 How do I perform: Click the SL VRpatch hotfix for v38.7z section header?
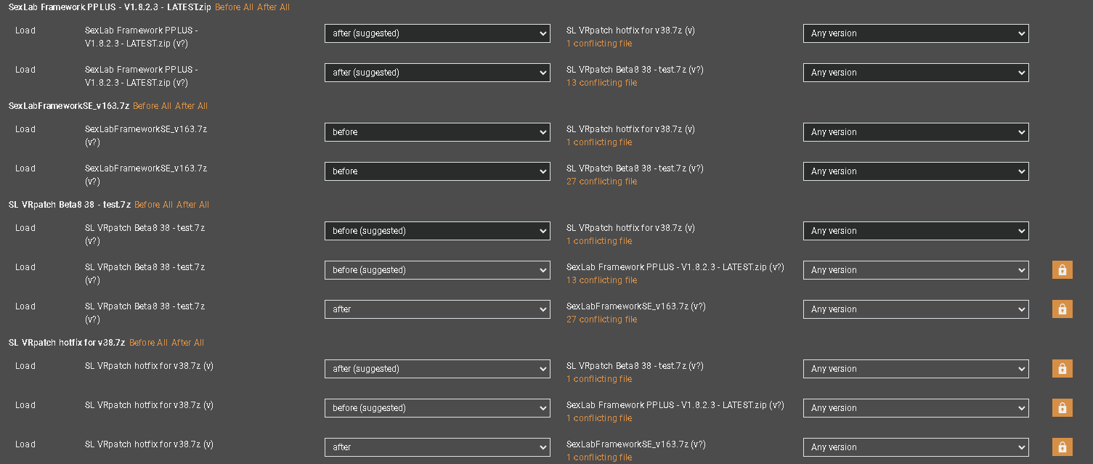[x=67, y=343]
